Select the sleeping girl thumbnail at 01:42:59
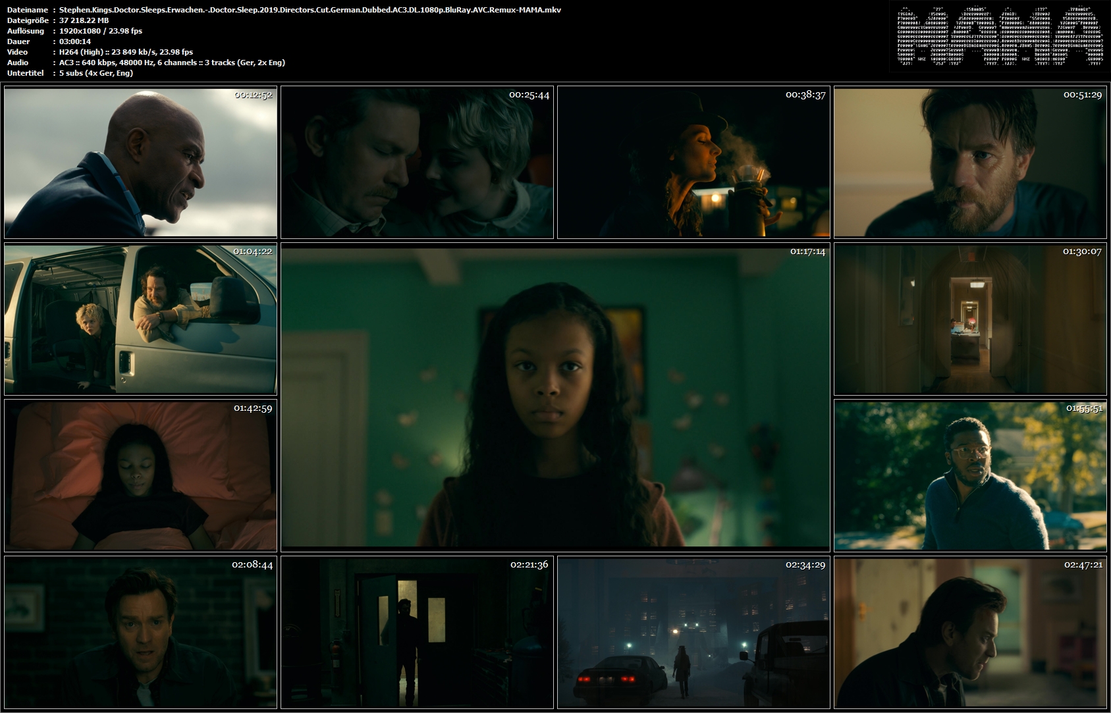Image resolution: width=1111 pixels, height=713 pixels. (x=140, y=475)
